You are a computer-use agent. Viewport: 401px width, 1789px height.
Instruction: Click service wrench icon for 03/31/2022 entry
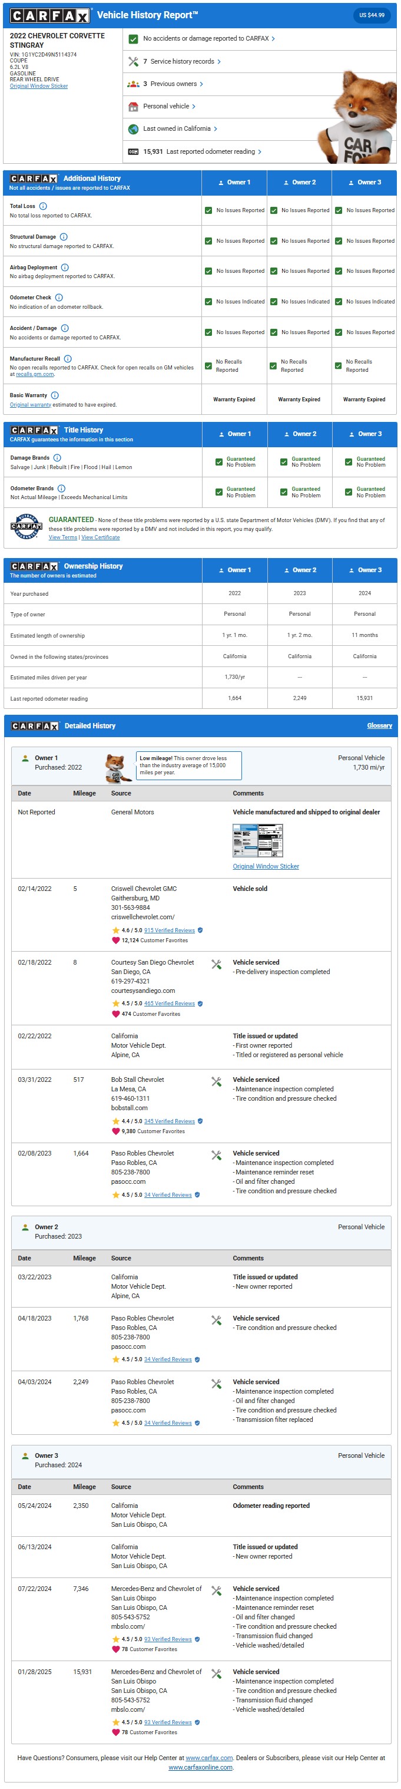pos(217,1082)
